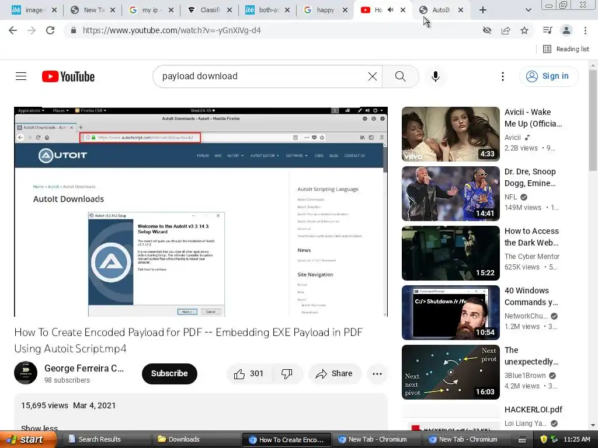Like the video with thumbs up
598x448 pixels.
pyautogui.click(x=249, y=374)
